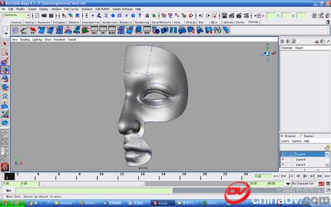
Task: Jump to the end of playback range
Action: coord(327,176)
